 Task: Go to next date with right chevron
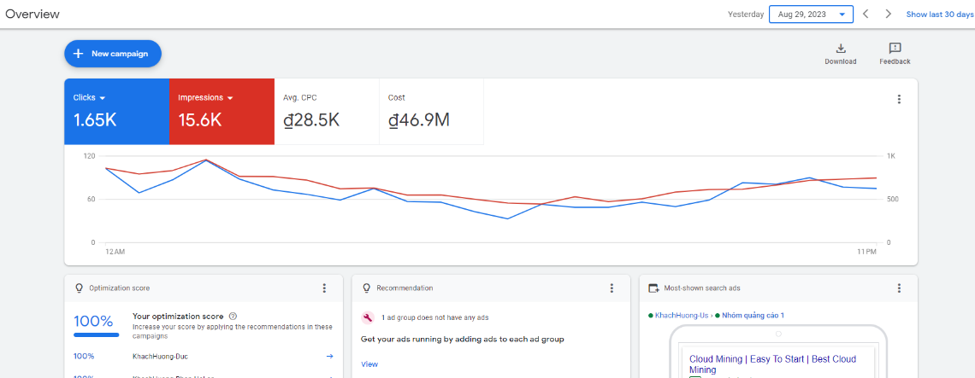pyautogui.click(x=889, y=15)
